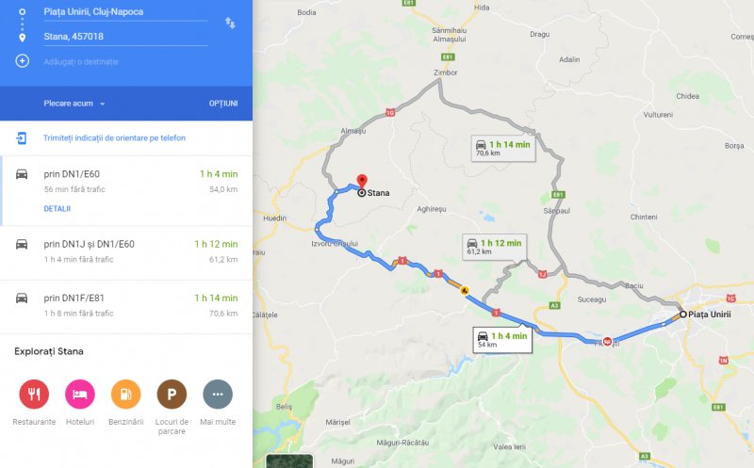This screenshot has height=468, width=754.
Task: Click the 1 h 12 min route label on map
Action: click(x=494, y=247)
